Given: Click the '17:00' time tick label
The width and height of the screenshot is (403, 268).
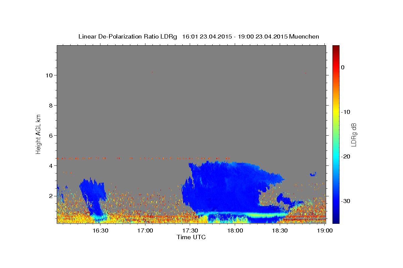Looking at the screenshot, I should [x=145, y=230].
